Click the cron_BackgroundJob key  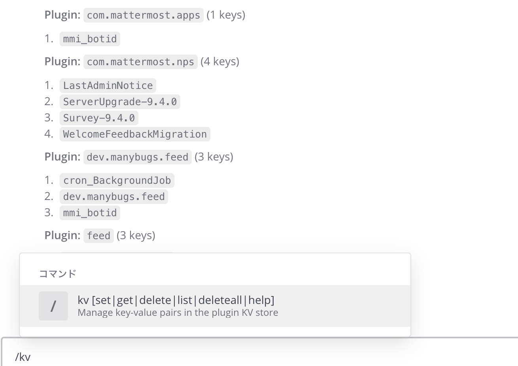click(117, 181)
